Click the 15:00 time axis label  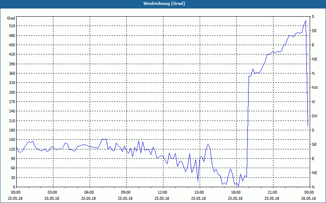pos(198,192)
